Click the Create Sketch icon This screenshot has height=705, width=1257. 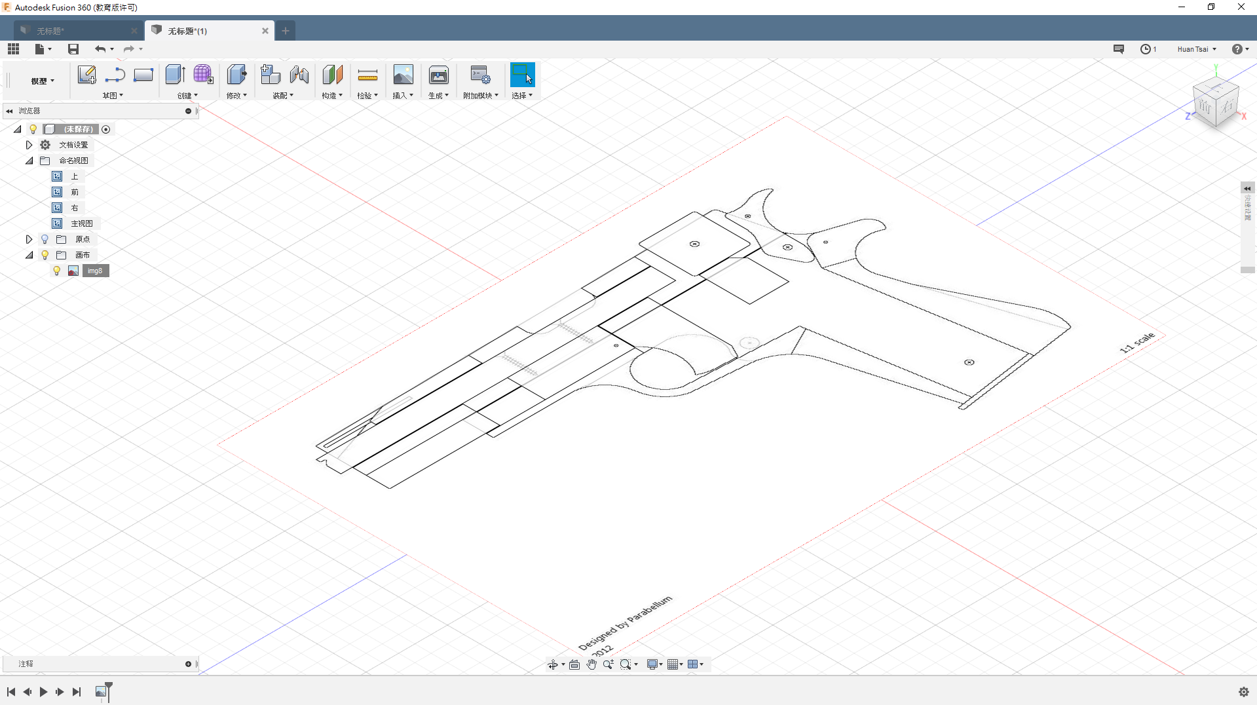coord(86,75)
